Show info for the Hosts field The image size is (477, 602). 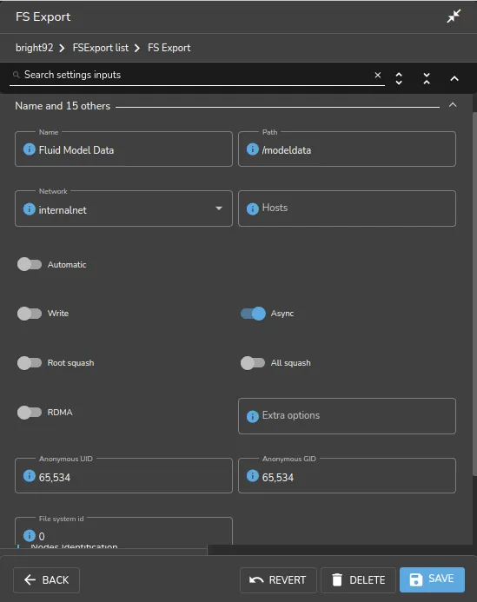pos(252,208)
